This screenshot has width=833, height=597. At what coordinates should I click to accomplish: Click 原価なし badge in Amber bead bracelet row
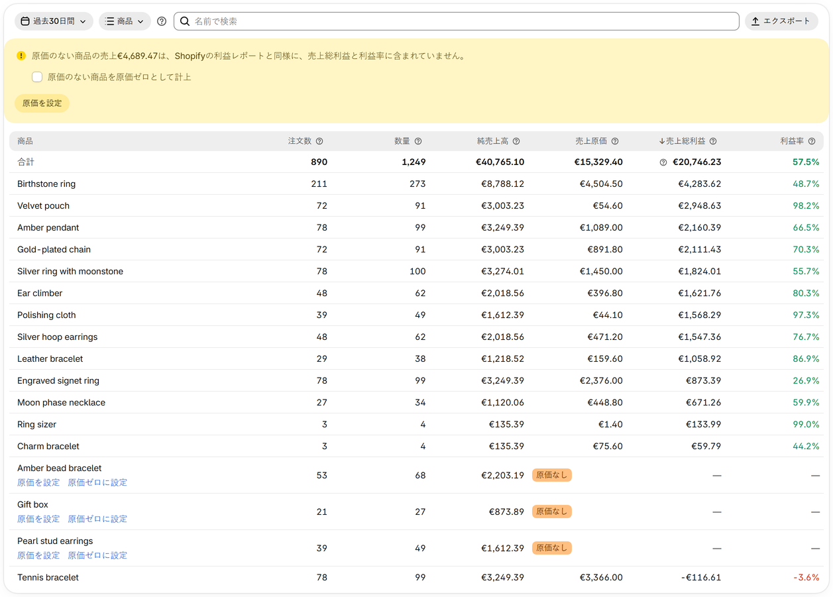552,475
